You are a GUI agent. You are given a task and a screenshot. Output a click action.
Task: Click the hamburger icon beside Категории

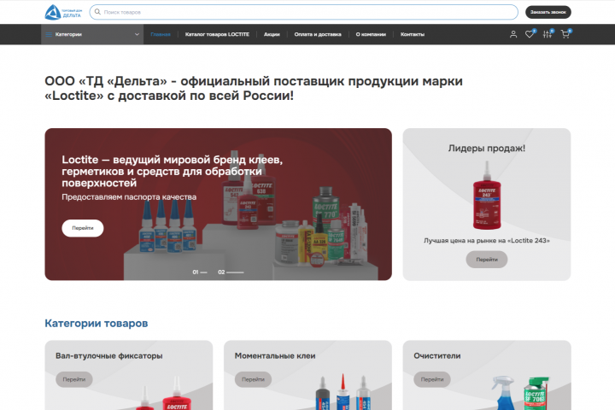tap(49, 34)
